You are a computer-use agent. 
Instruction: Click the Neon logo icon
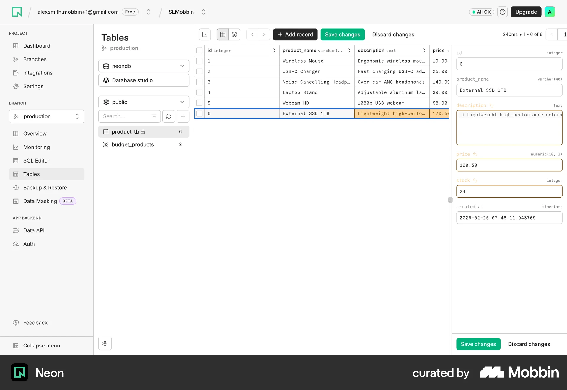17,12
